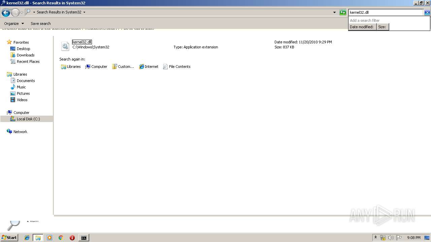Open Downloads under Favorites

(x=26, y=55)
